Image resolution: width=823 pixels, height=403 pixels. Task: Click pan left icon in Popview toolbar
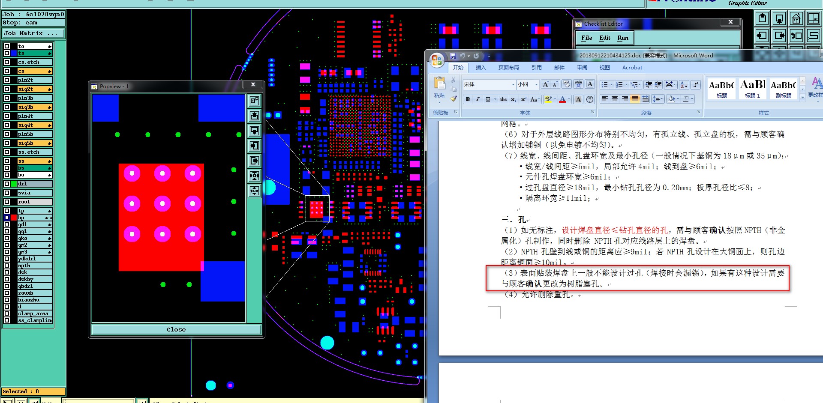tap(255, 146)
